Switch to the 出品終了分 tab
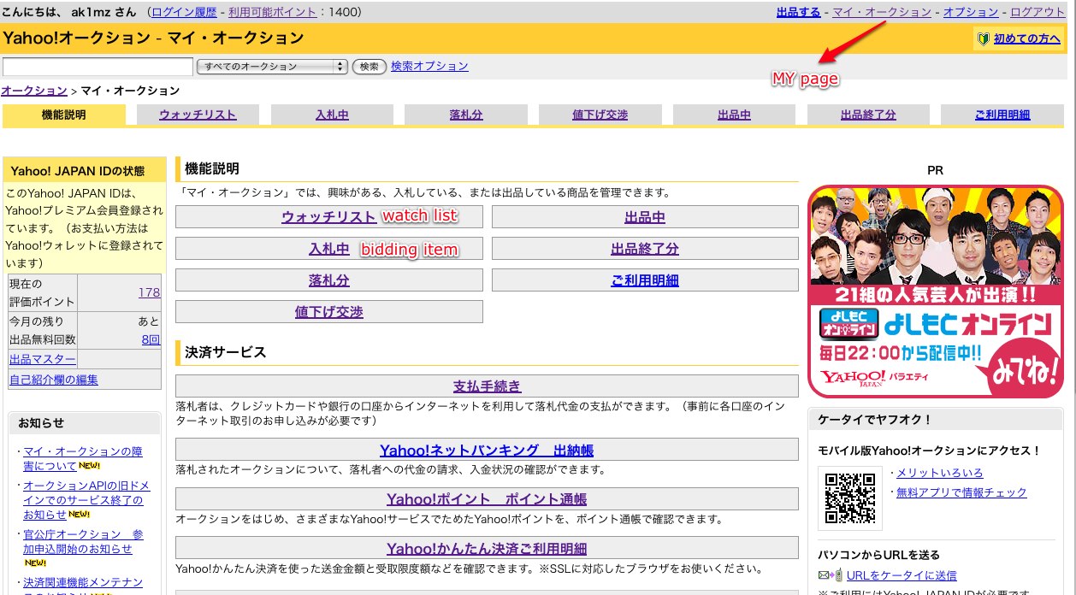The height and width of the screenshot is (595, 1076). click(868, 115)
